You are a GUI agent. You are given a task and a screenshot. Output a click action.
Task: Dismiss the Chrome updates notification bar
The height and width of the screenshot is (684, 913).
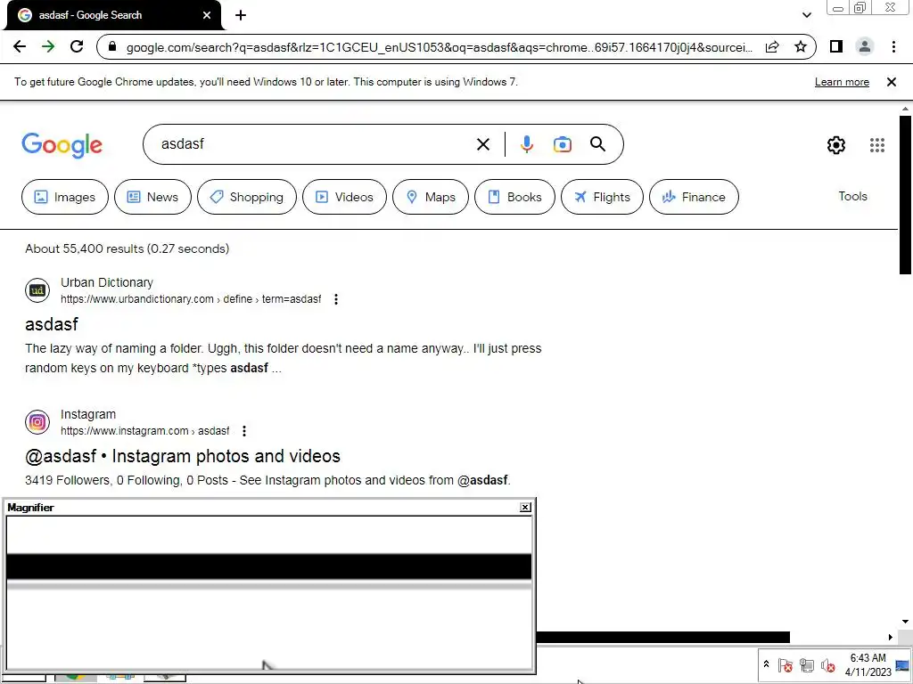(892, 82)
